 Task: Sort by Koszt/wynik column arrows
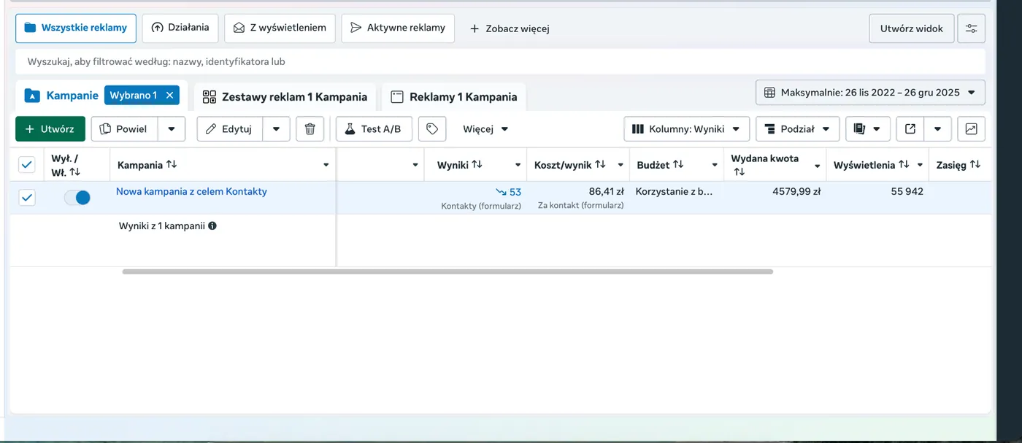pos(600,164)
